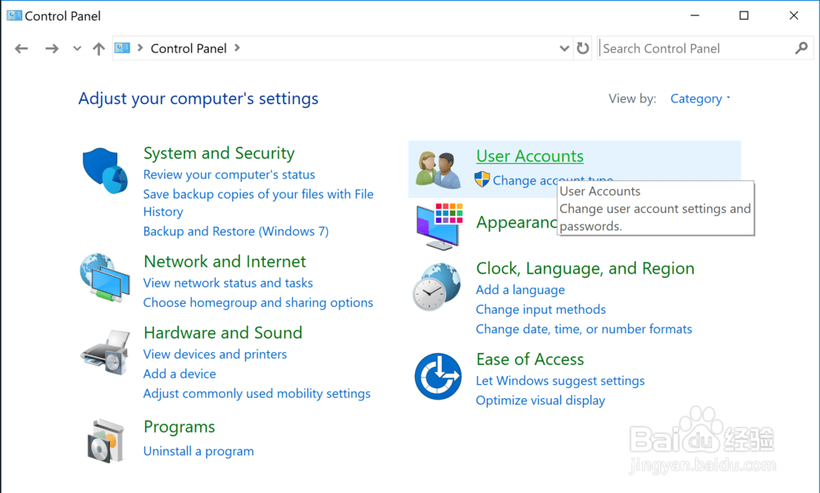Click Appearance and Personalization monitor icon
Screen dimensions: 820x493
coord(438,225)
